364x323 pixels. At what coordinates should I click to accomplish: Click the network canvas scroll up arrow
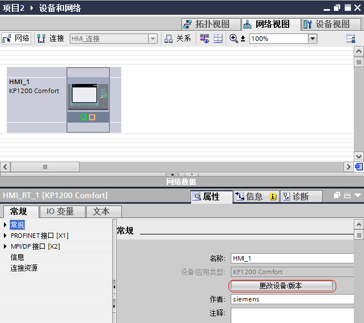[x=359, y=51]
